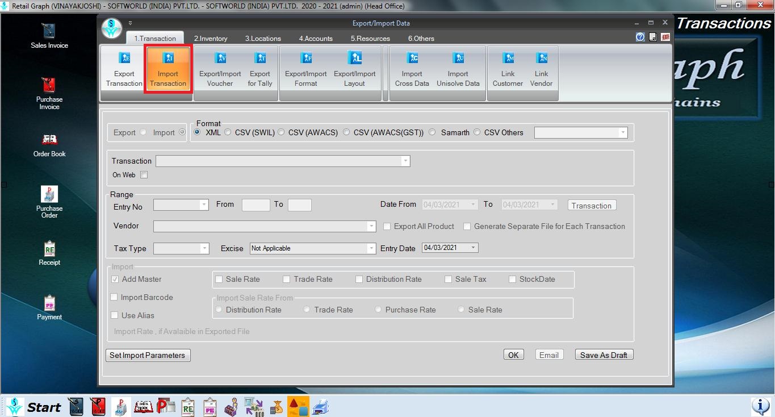Launch Export for Tally tool
Viewport: 775px width, 417px height.
259,69
